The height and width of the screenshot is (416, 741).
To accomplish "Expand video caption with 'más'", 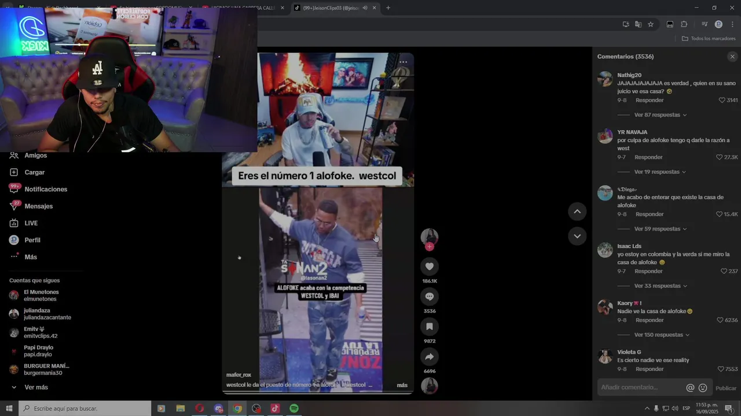I will pos(402,385).
